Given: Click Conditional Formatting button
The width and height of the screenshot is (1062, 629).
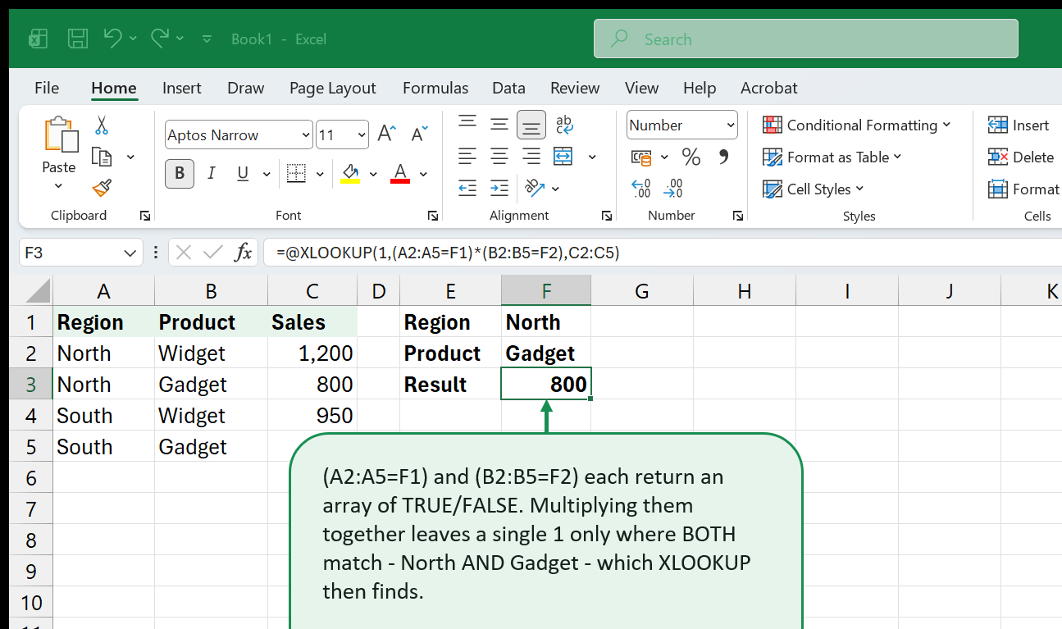Looking at the screenshot, I should click(857, 125).
